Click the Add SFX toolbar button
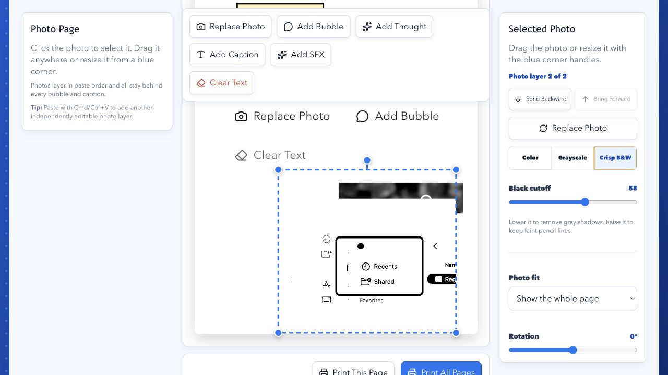This screenshot has height=375, width=668. [301, 55]
